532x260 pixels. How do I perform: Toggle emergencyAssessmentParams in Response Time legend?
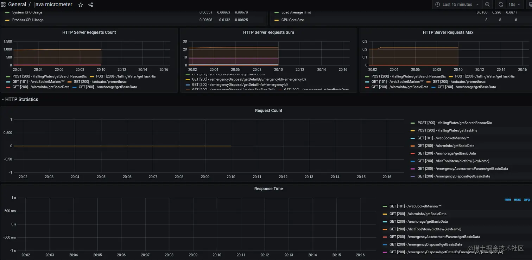(x=435, y=237)
